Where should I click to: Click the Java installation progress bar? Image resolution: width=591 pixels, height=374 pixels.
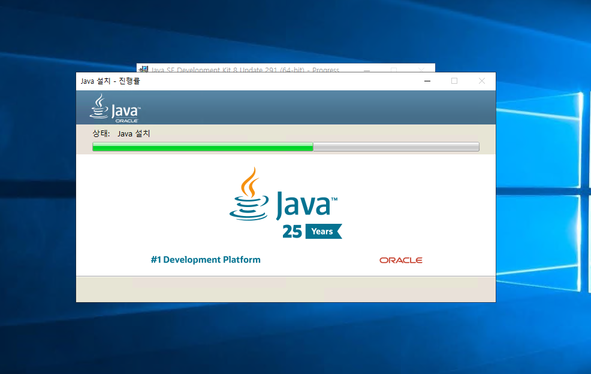click(x=286, y=147)
